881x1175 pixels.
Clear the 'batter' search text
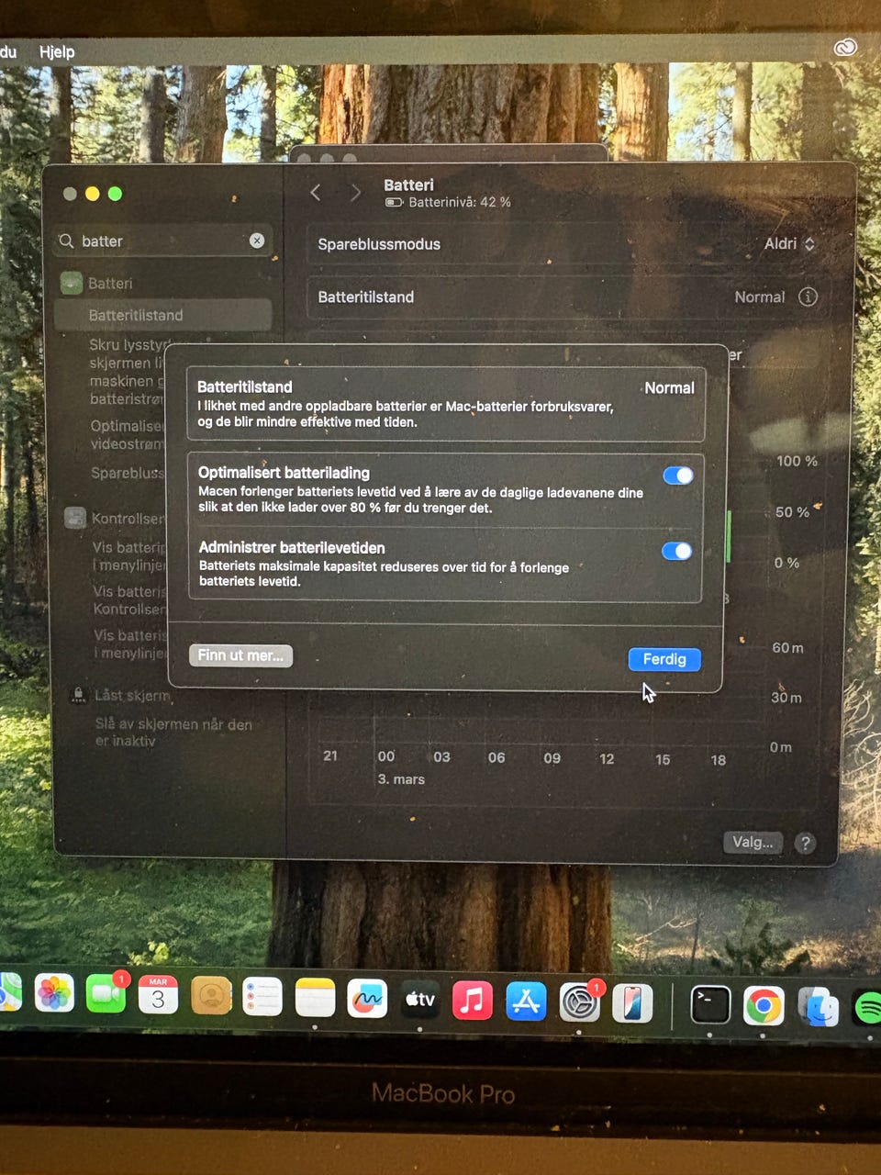pyautogui.click(x=257, y=241)
